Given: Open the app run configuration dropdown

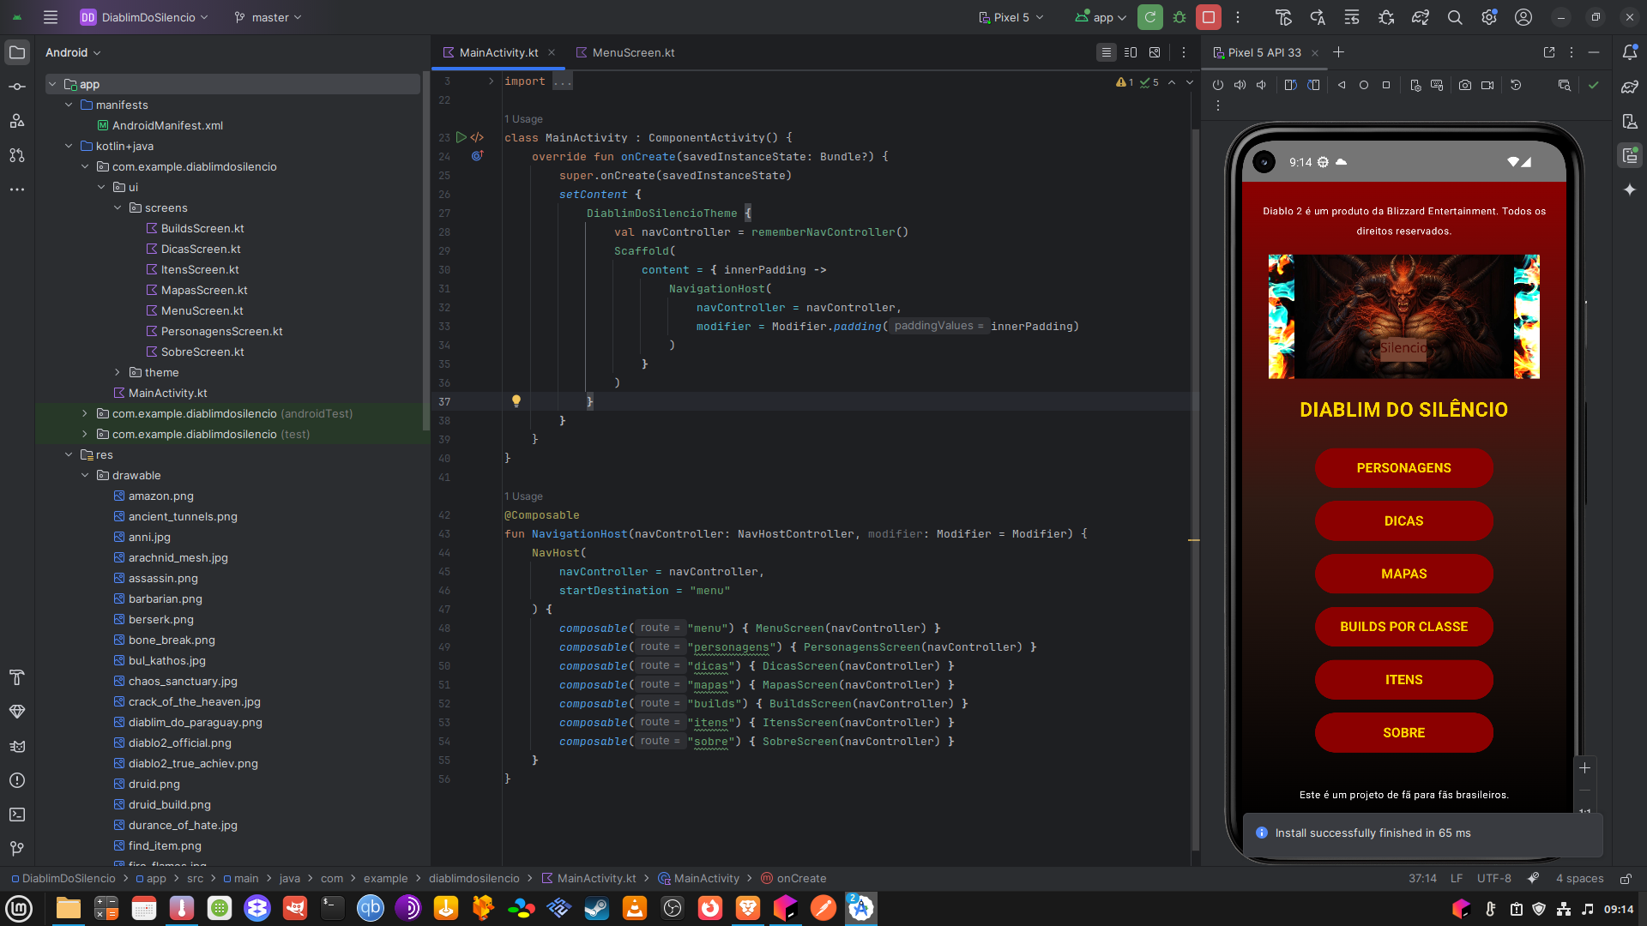Looking at the screenshot, I should (1101, 17).
